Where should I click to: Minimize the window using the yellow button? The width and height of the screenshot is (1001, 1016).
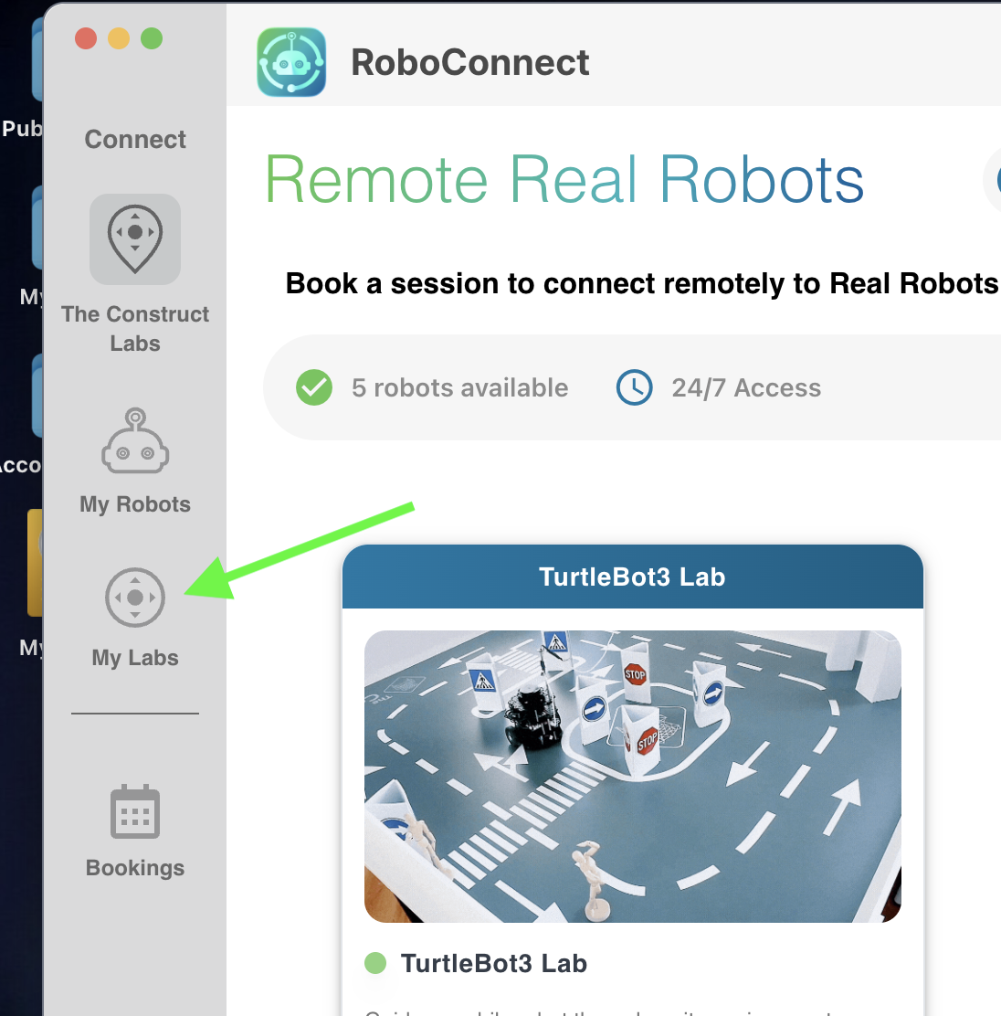(x=119, y=38)
